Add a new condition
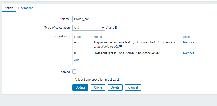 pyautogui.click(x=77, y=60)
